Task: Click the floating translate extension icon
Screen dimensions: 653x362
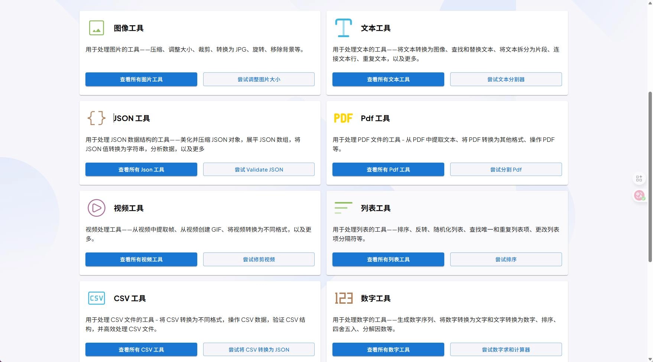Action: tap(639, 195)
